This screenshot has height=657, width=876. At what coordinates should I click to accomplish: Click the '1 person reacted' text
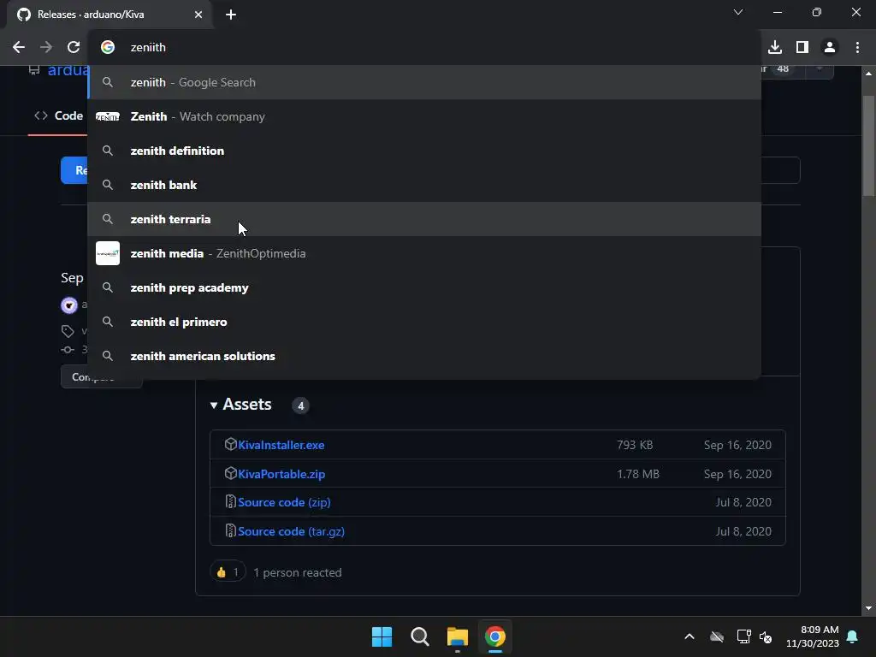(x=297, y=572)
